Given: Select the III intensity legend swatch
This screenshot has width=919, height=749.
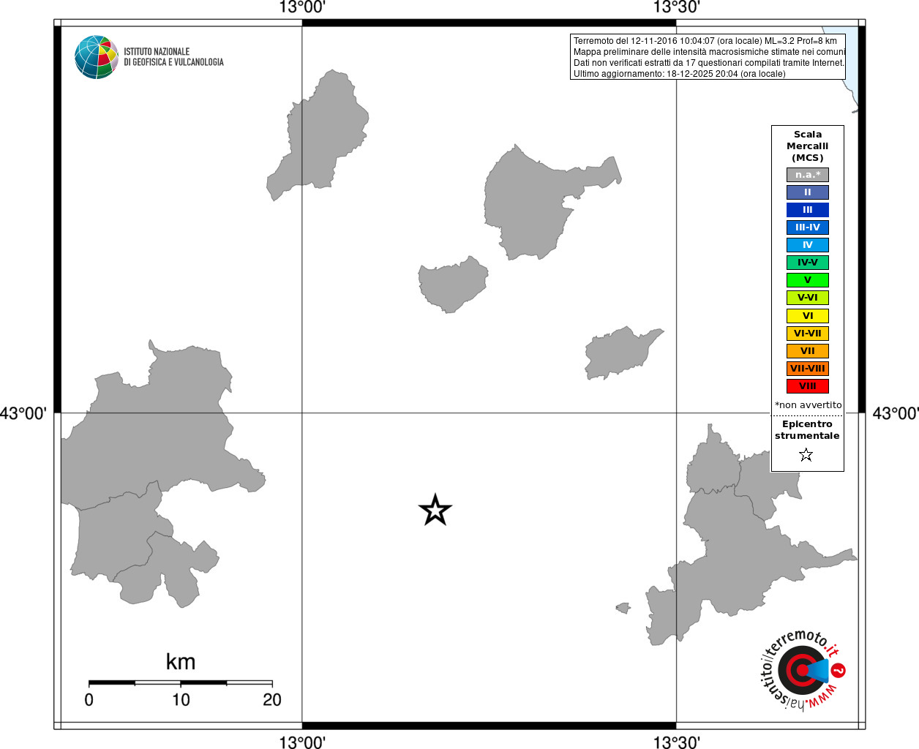Looking at the screenshot, I should pos(808,210).
